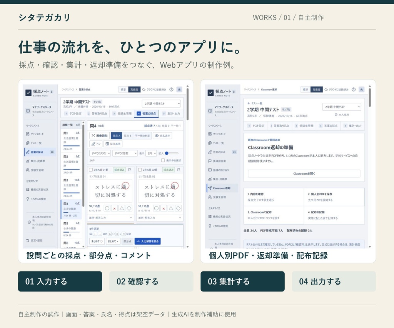Viewport: 394px width, 328px height.
Task: Expand 添削・解答入力 on the 01番 card
Action: [x=110, y=218]
